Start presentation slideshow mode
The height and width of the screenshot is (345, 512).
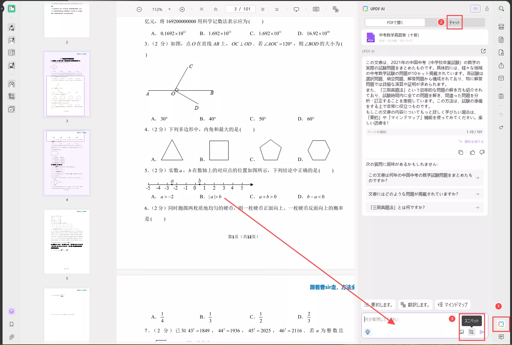tap(296, 9)
